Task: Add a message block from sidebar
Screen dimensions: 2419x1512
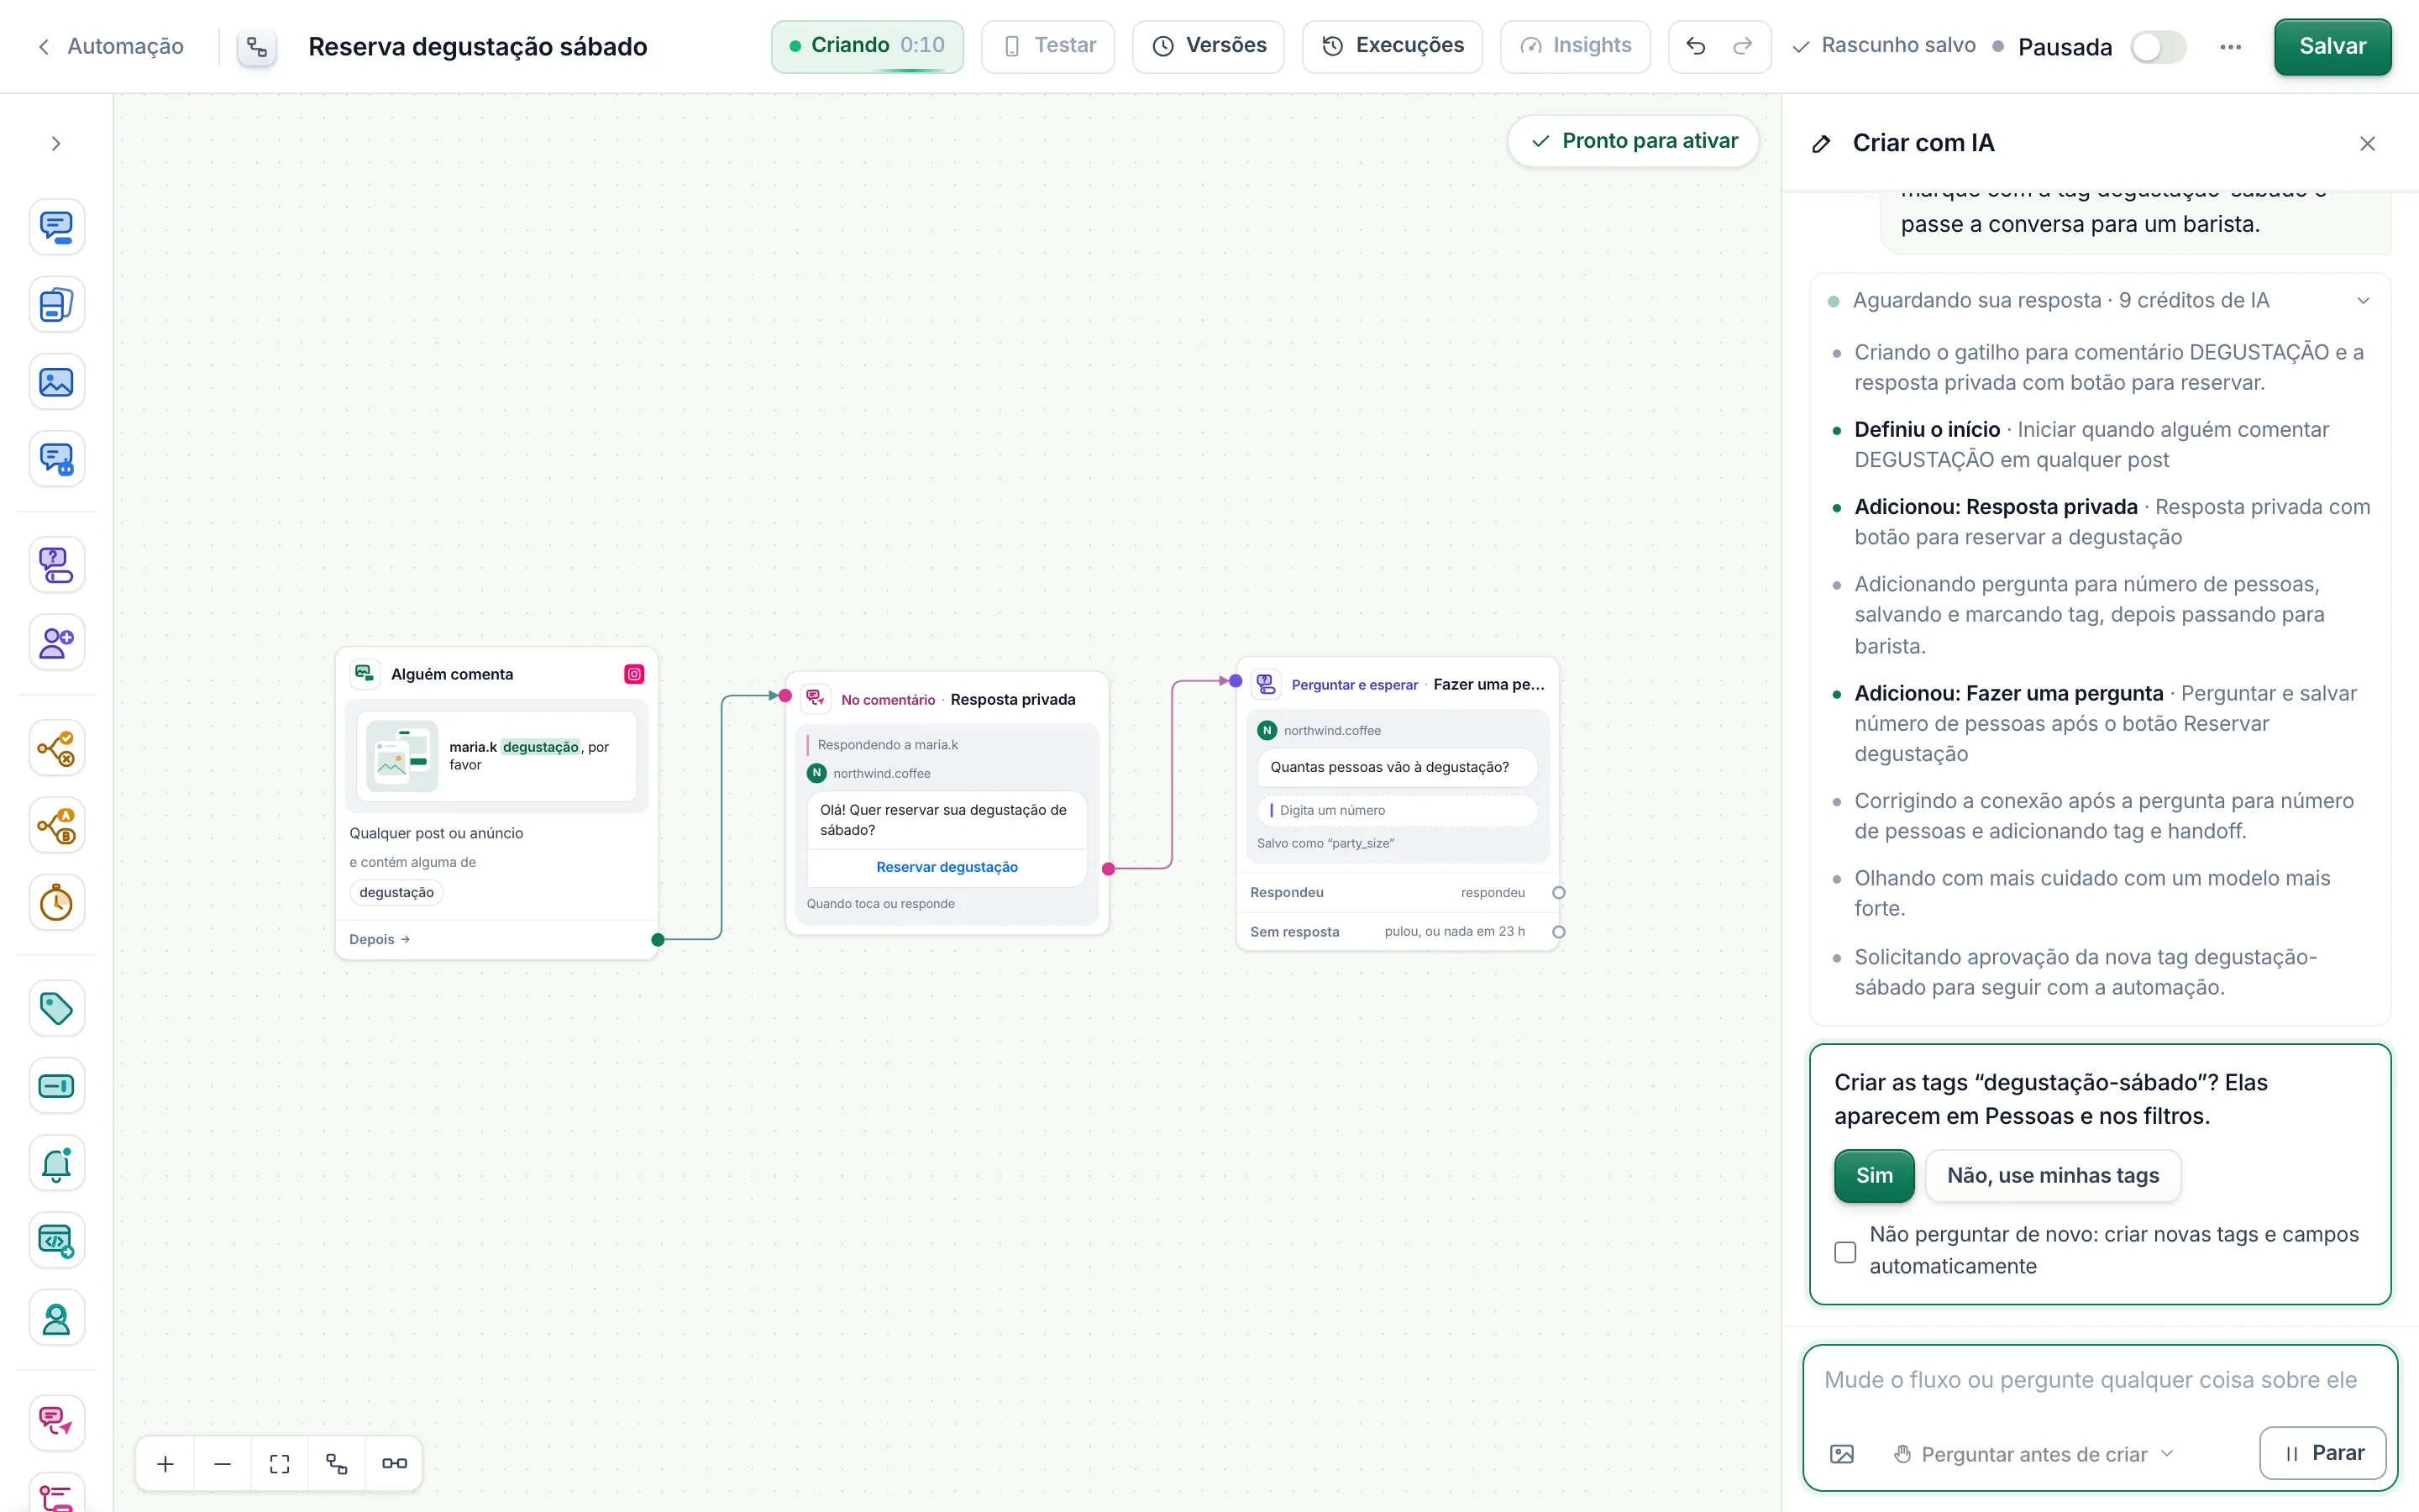Action: pos(56,227)
